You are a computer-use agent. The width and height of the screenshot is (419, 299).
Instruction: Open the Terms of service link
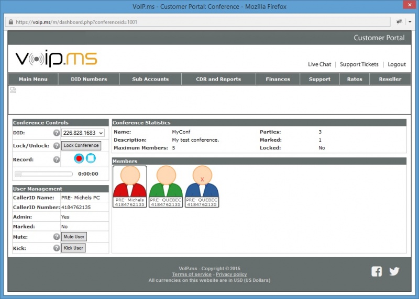click(x=192, y=274)
